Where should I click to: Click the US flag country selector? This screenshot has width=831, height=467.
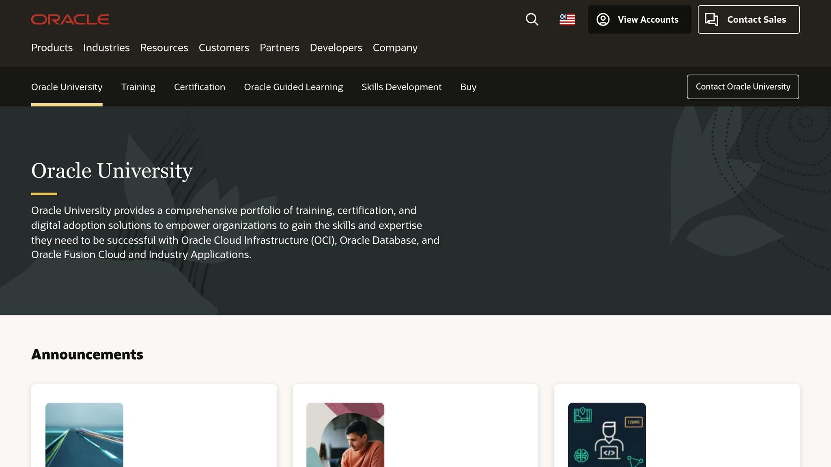(567, 19)
